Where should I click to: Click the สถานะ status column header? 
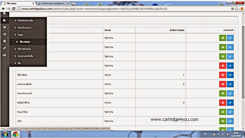[x=119, y=30]
